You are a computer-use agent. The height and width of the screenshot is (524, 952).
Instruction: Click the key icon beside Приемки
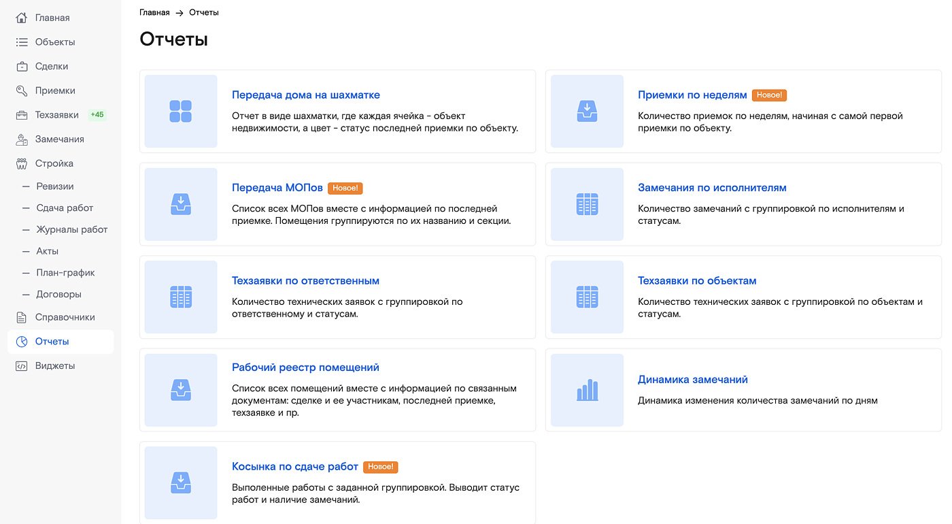(x=22, y=91)
